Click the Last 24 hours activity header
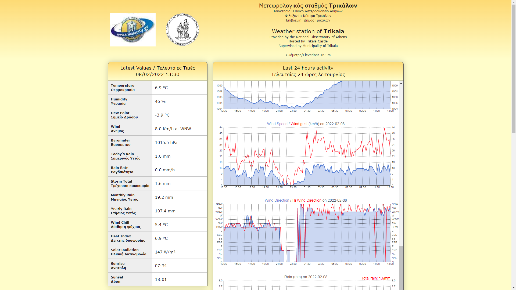The image size is (516, 290). coord(308,71)
